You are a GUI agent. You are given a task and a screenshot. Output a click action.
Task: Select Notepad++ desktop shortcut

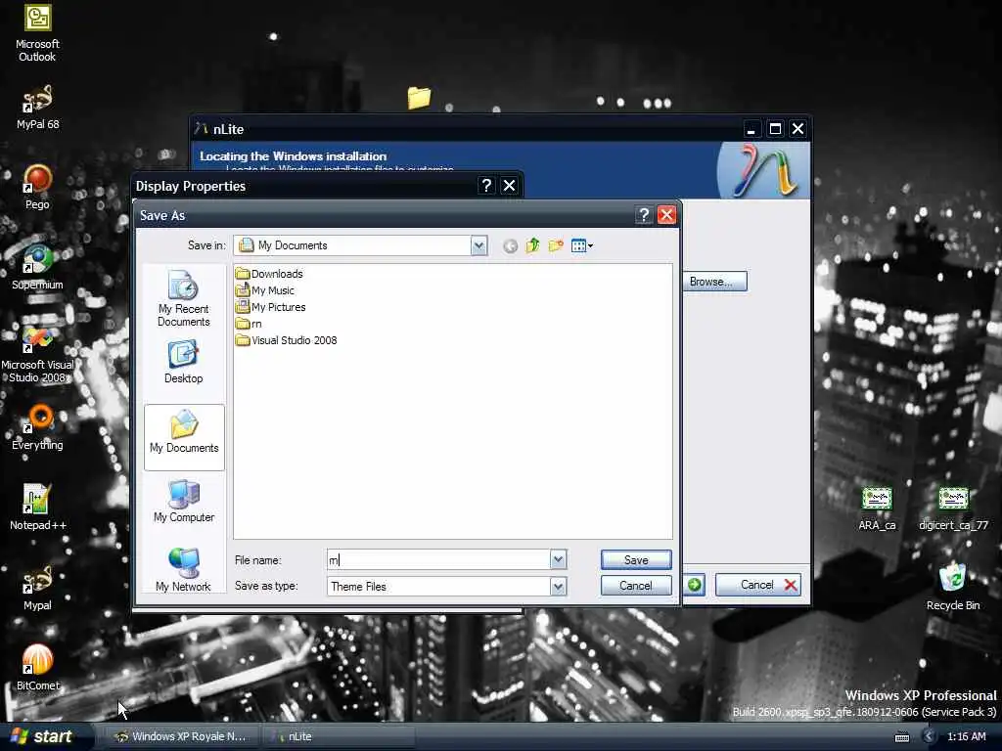pos(37,508)
